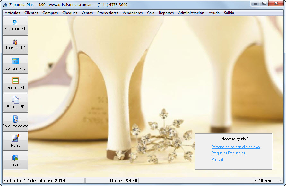Click the '5:48 pm' clock in status bar
The image size is (286, 186).
263,181
